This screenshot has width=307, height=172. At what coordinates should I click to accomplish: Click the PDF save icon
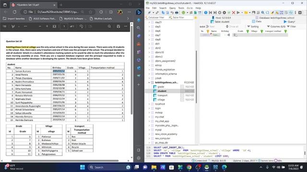coord(118,26)
